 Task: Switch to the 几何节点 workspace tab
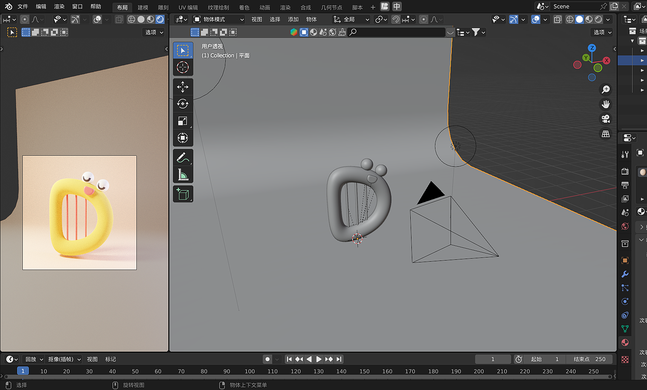(x=332, y=8)
